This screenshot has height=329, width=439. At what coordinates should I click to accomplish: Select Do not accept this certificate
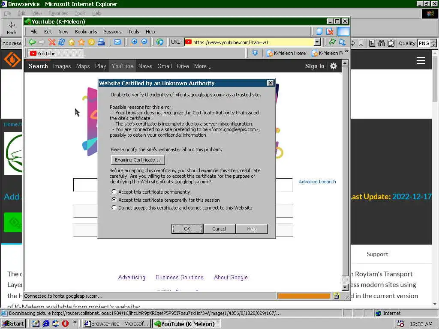pos(114,208)
